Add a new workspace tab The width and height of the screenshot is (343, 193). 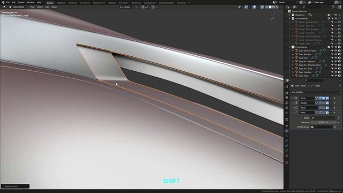[x=189, y=3]
